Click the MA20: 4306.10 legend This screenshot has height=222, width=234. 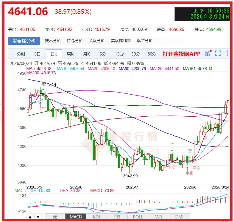pyautogui.click(x=101, y=69)
